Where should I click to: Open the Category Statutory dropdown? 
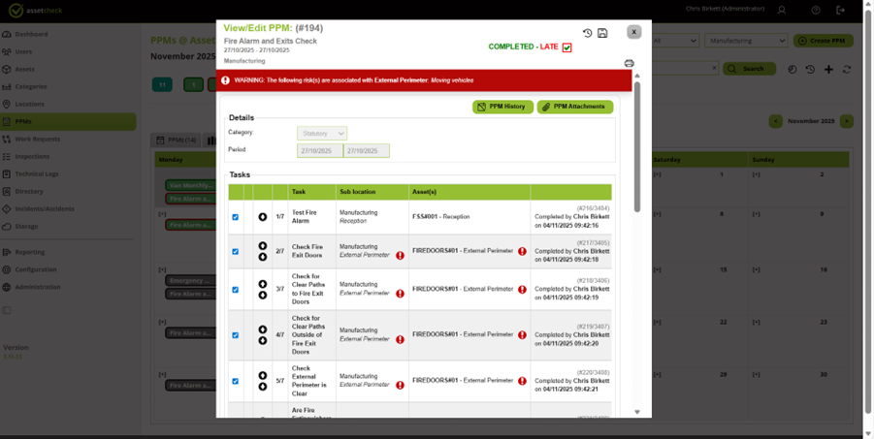(x=322, y=134)
